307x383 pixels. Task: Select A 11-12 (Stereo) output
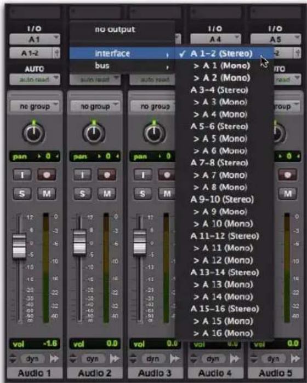[224, 236]
